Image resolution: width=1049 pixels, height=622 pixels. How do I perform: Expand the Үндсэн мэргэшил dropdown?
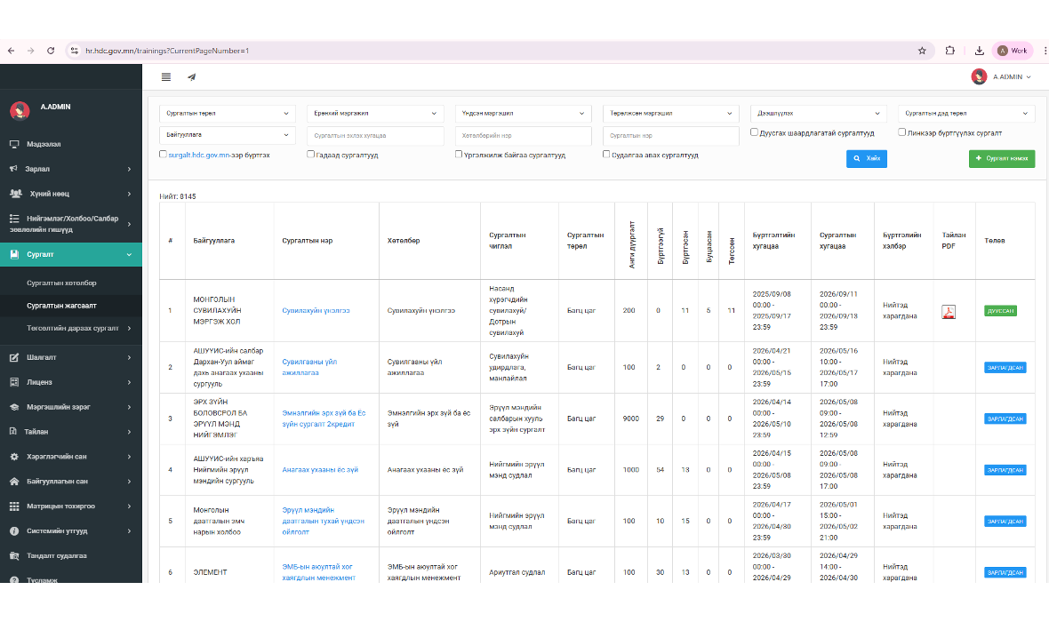(523, 114)
